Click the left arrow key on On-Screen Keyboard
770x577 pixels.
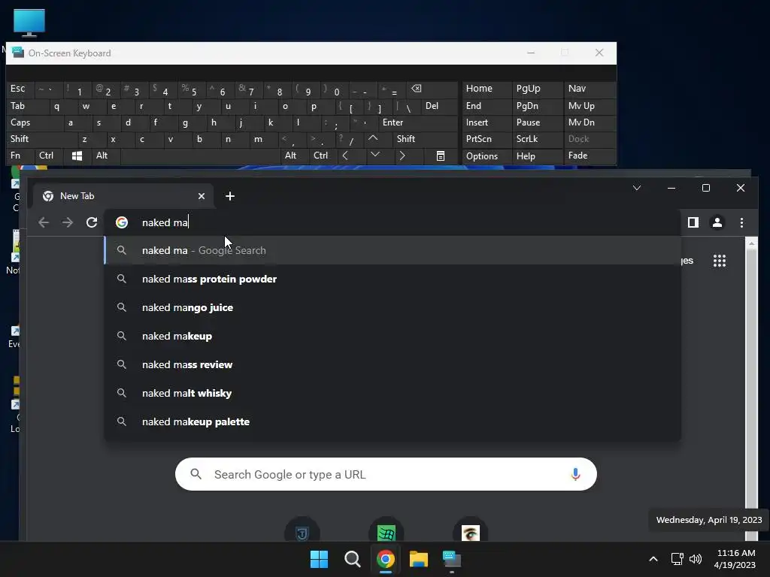tap(345, 156)
